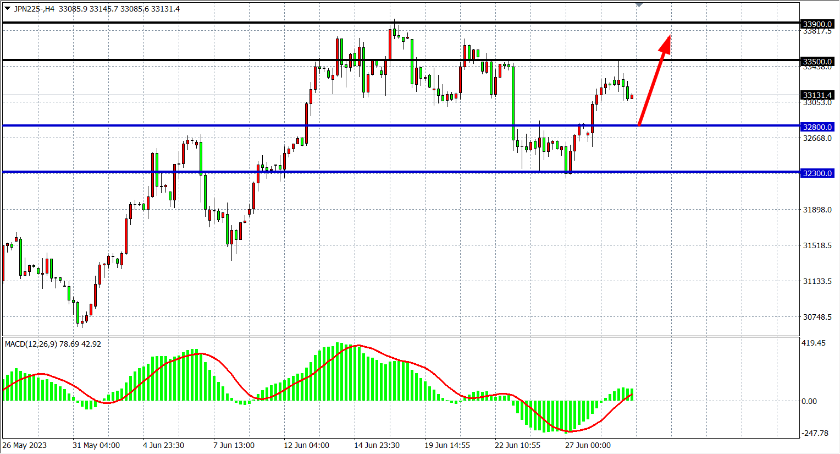Click the 12 Jun 04:00 time label
840x454 pixels.
point(306,445)
